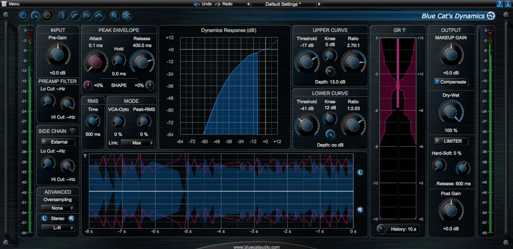Click the Release shape small knob
513x249 pixels.
point(150,85)
